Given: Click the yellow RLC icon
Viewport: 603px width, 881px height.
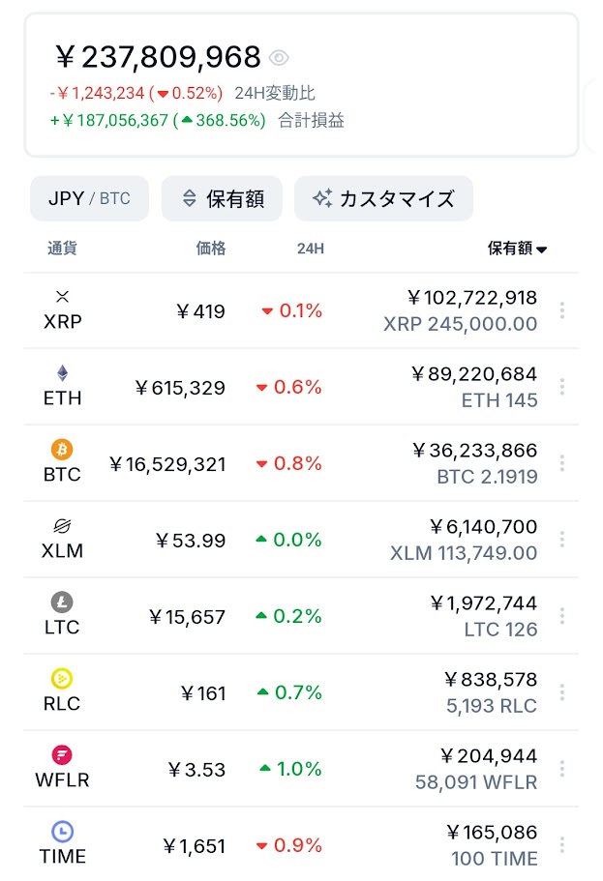Looking at the screenshot, I should coord(63,679).
